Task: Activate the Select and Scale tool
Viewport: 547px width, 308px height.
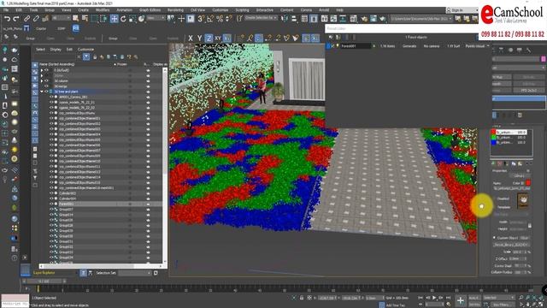Action: click(132, 19)
